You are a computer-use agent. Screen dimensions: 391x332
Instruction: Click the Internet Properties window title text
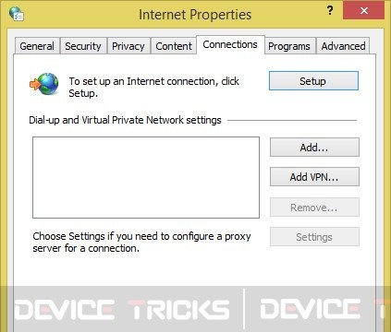point(195,15)
